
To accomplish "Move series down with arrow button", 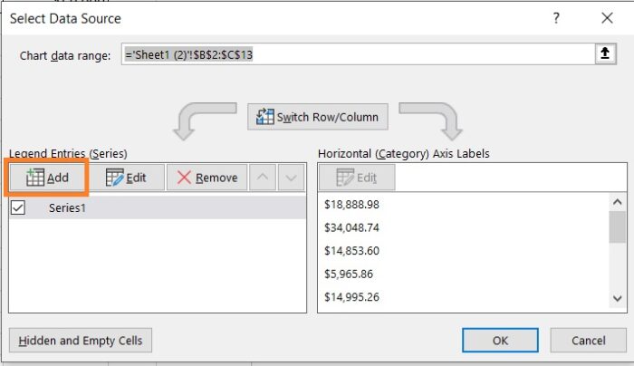I will click(x=290, y=178).
